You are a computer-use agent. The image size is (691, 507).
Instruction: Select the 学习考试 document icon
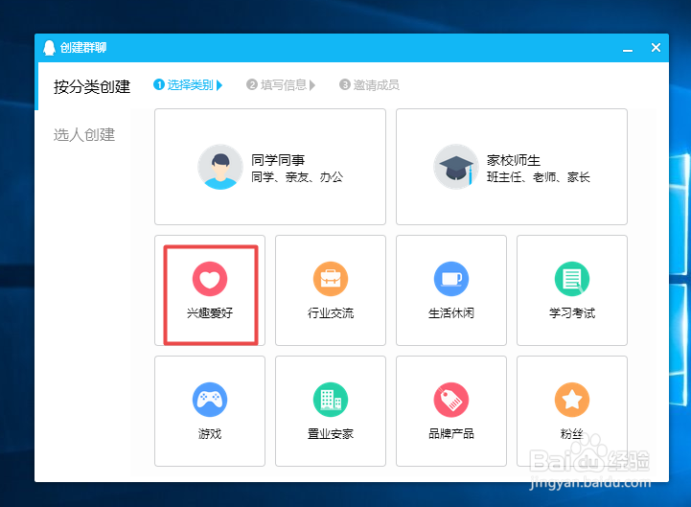point(572,279)
